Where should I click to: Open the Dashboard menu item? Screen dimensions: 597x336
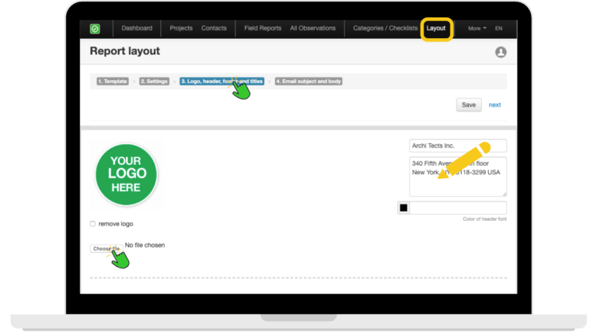tap(137, 28)
